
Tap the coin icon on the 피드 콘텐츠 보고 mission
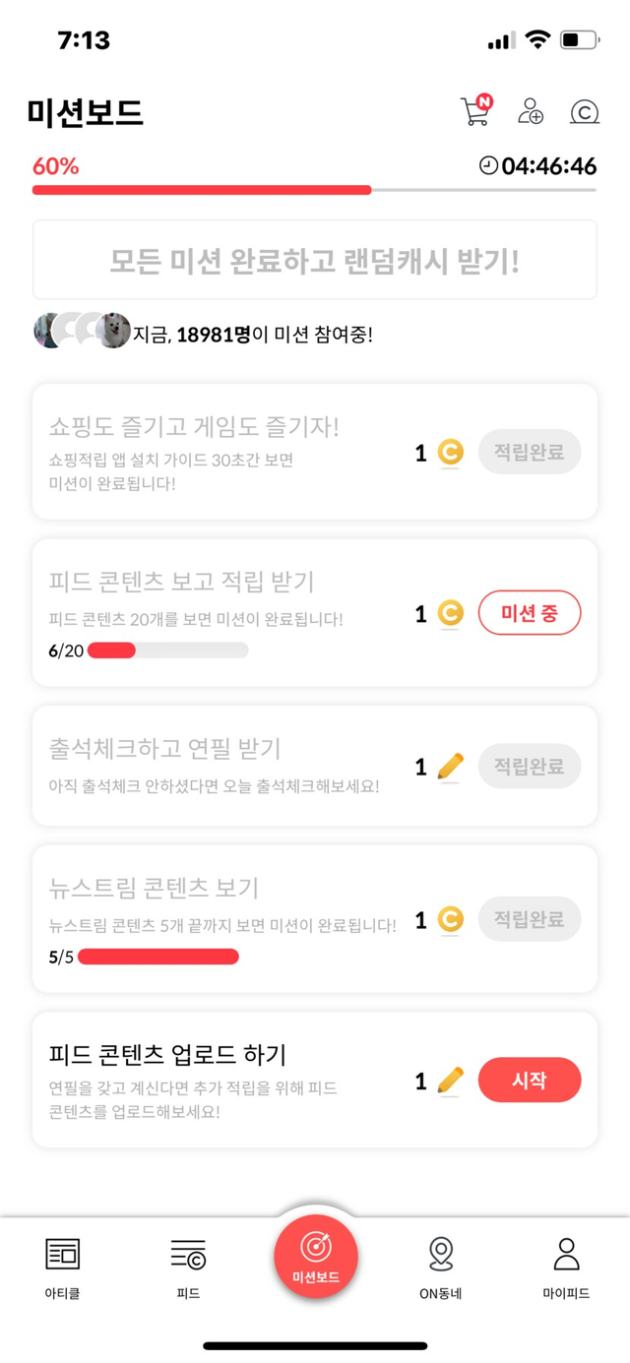pos(450,614)
